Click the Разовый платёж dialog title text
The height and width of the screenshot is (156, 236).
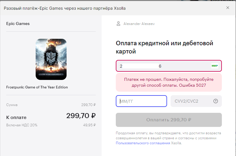point(65,8)
